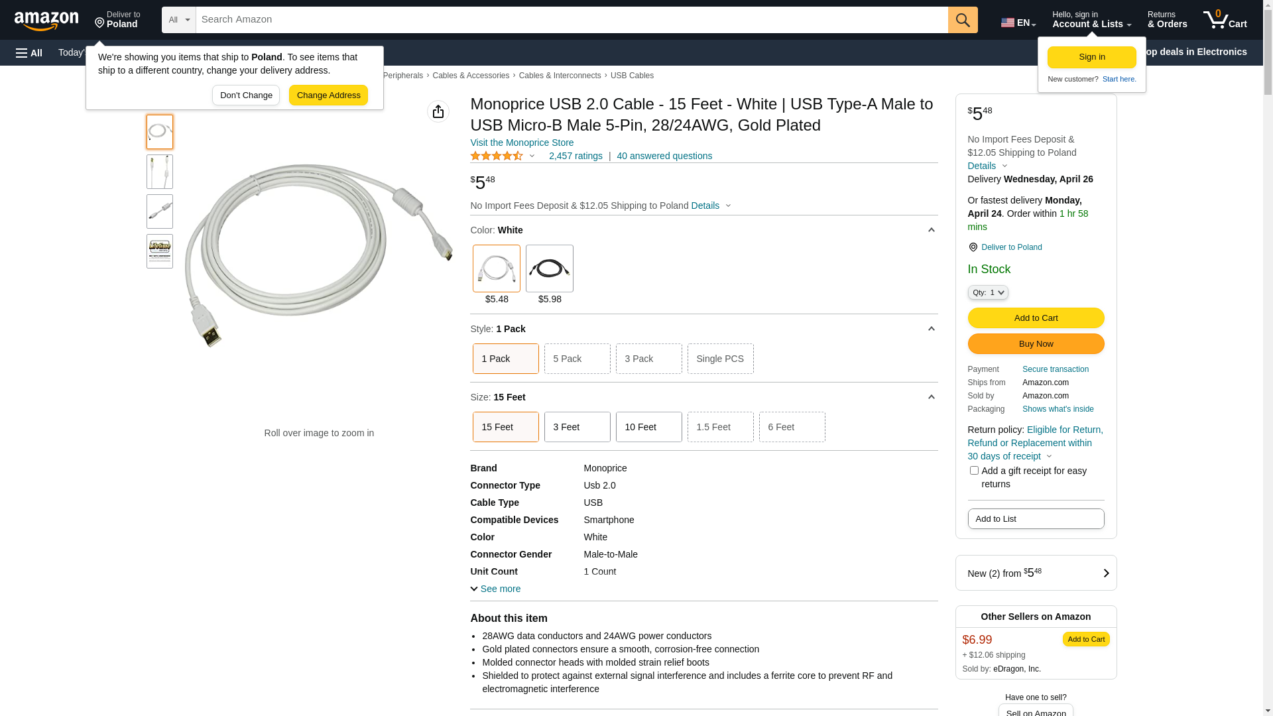The height and width of the screenshot is (716, 1273).
Task: Choose the 3 Feet size option
Action: click(577, 427)
